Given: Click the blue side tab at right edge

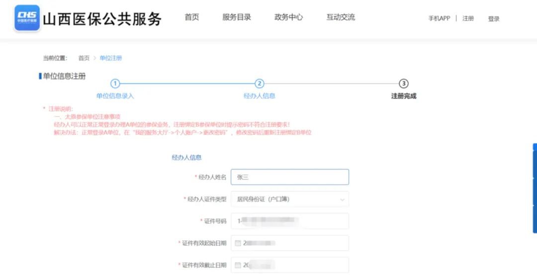Looking at the screenshot, I should coord(535,188).
